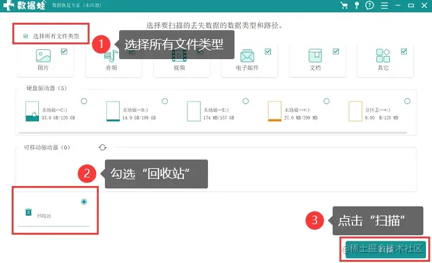Uncheck the 其它 checkbox
The width and height of the screenshot is (432, 263).
coord(404,52)
